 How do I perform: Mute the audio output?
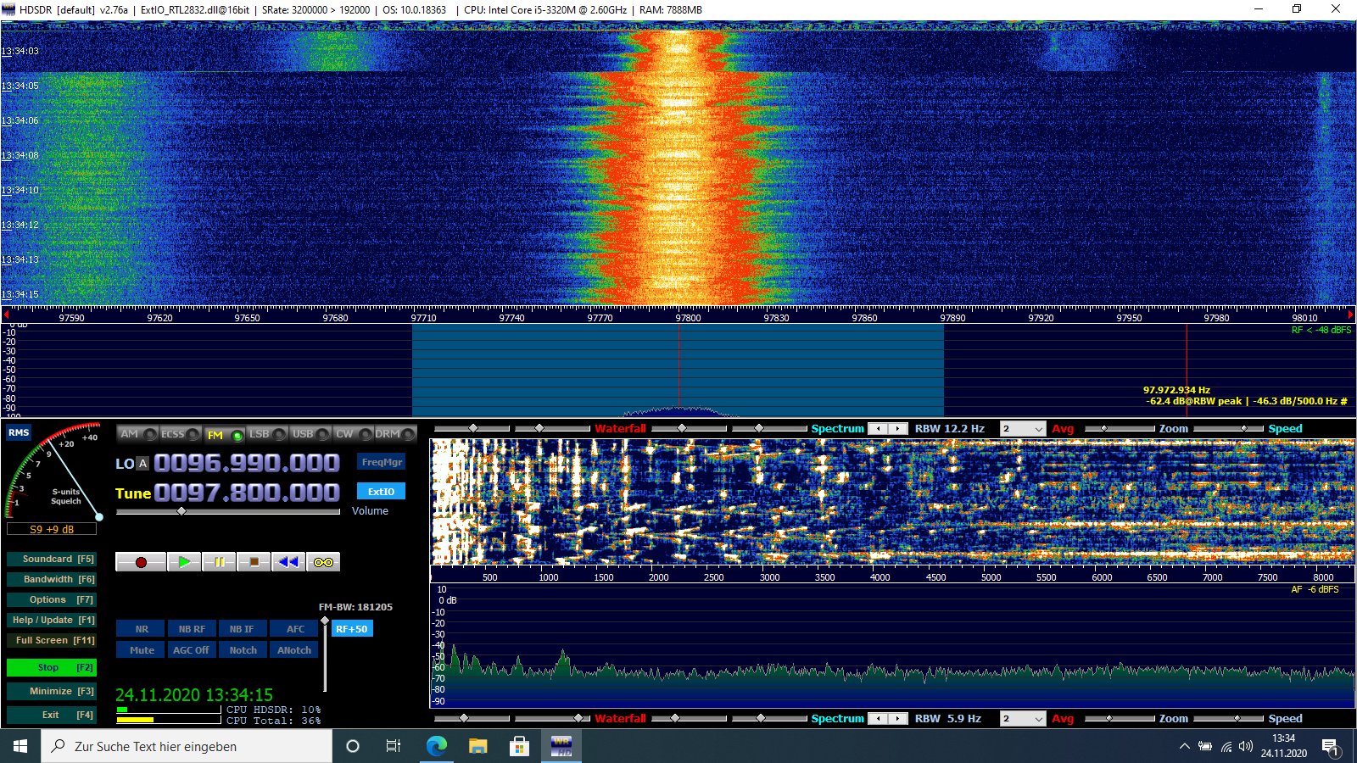point(142,650)
